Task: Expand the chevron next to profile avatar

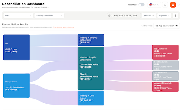Action: click(x=179, y=5)
